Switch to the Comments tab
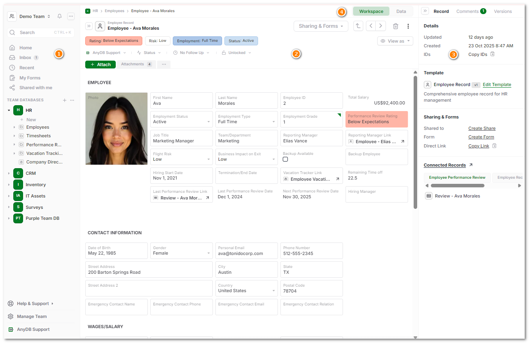The height and width of the screenshot is (343, 529). tap(468, 11)
